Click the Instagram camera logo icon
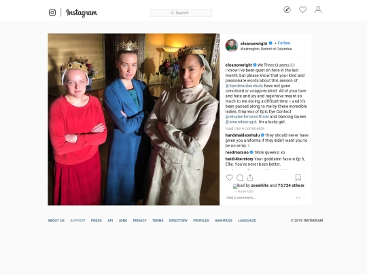 tap(52, 12)
